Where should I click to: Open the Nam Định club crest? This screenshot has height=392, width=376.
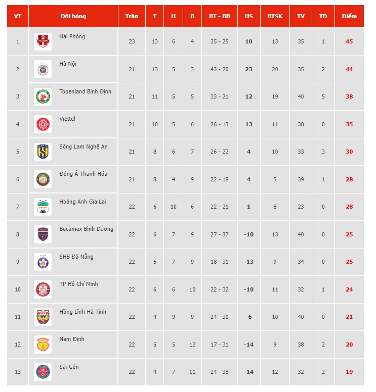pyautogui.click(x=43, y=345)
